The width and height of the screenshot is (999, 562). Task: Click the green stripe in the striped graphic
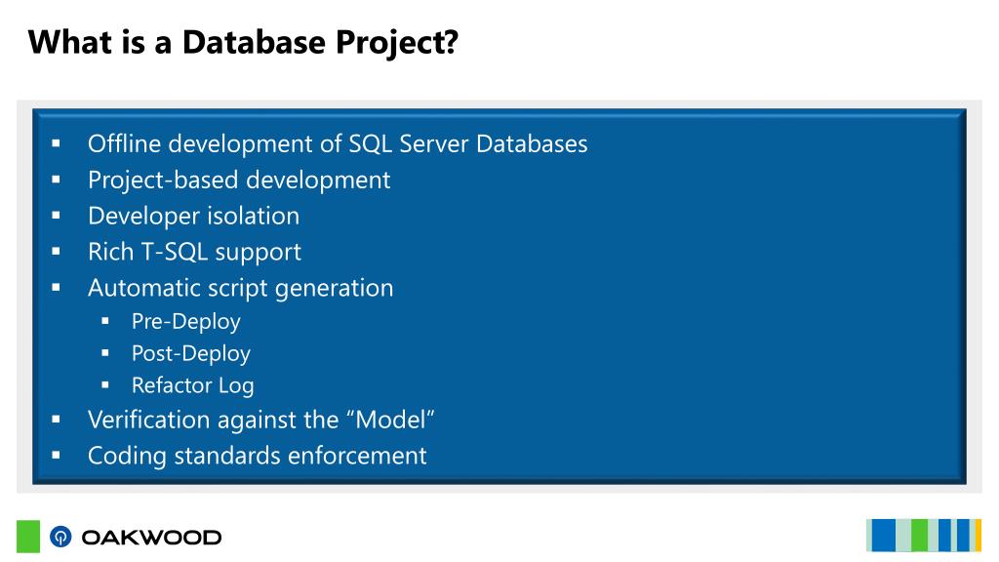point(919,536)
